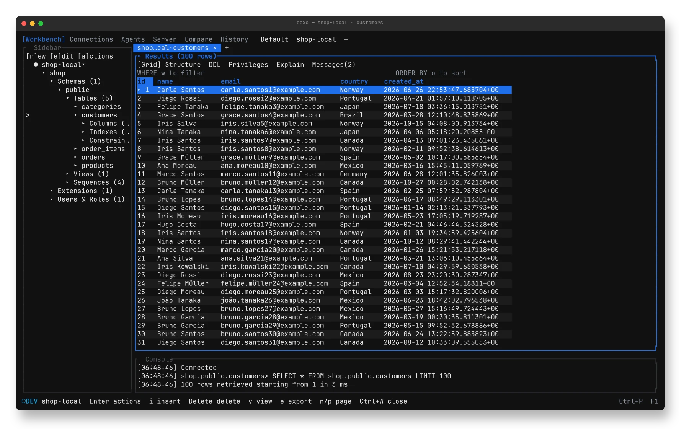This screenshot has width=689, height=443.
Task: Switch to the Server section
Action: (165, 39)
